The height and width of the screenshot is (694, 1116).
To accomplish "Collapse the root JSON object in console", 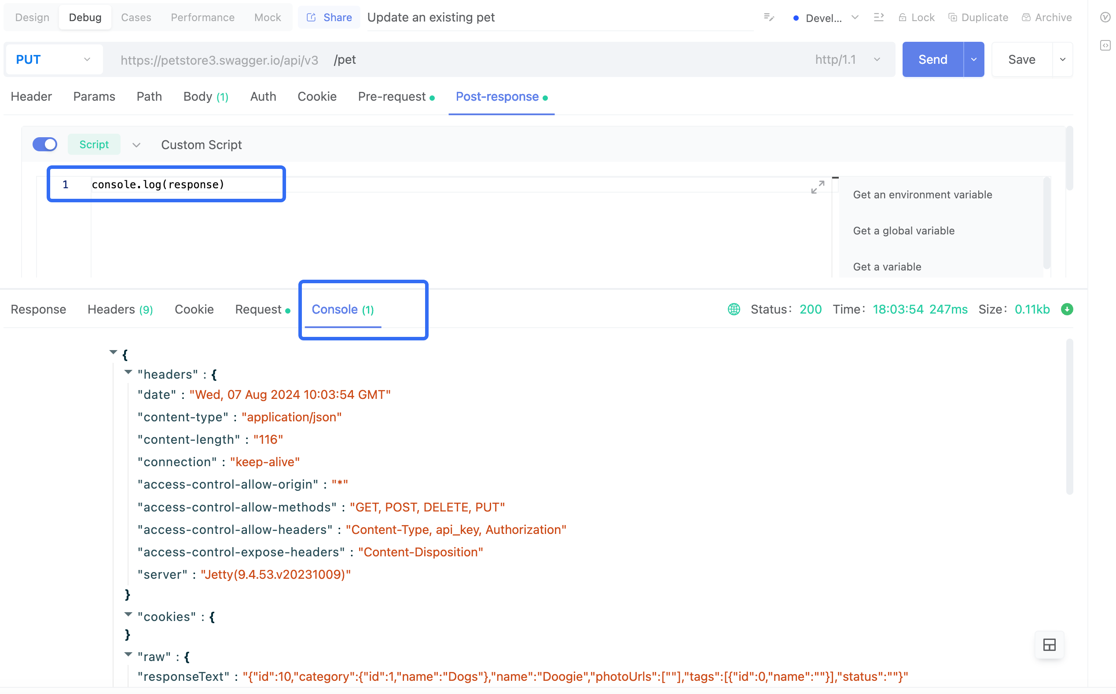I will coord(113,353).
